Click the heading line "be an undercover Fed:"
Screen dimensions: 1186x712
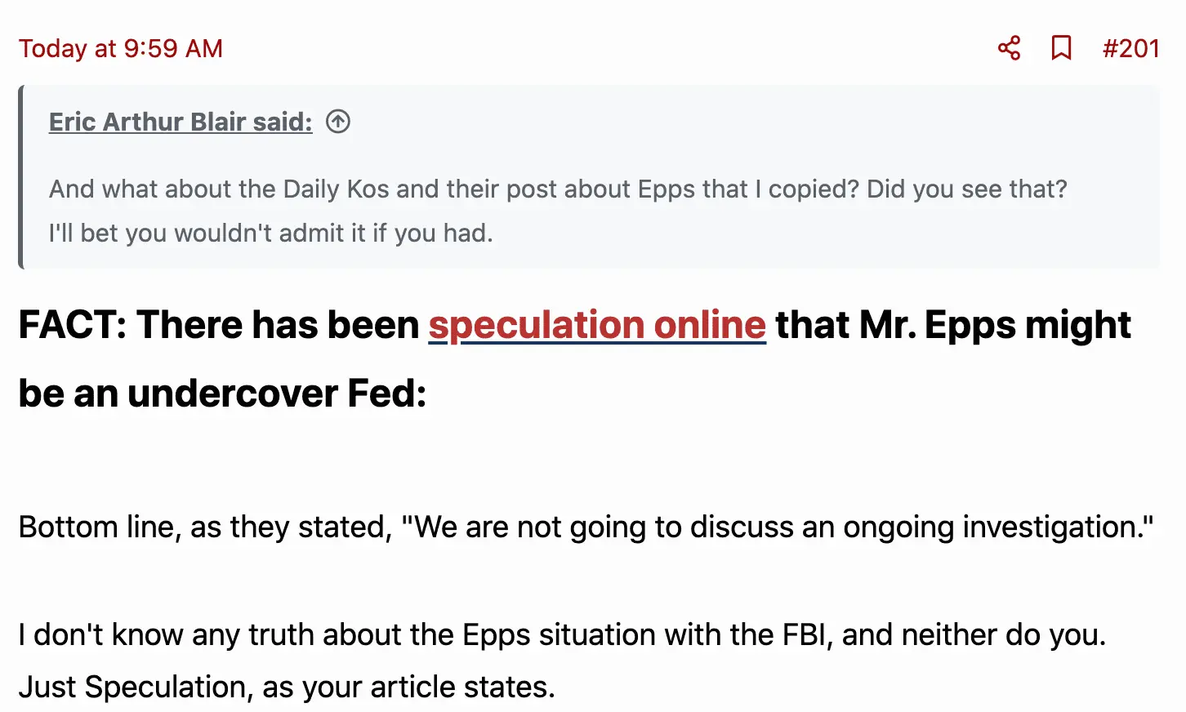222,394
